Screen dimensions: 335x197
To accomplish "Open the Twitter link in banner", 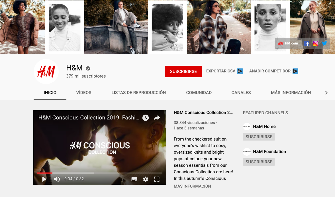I will click(x=324, y=43).
